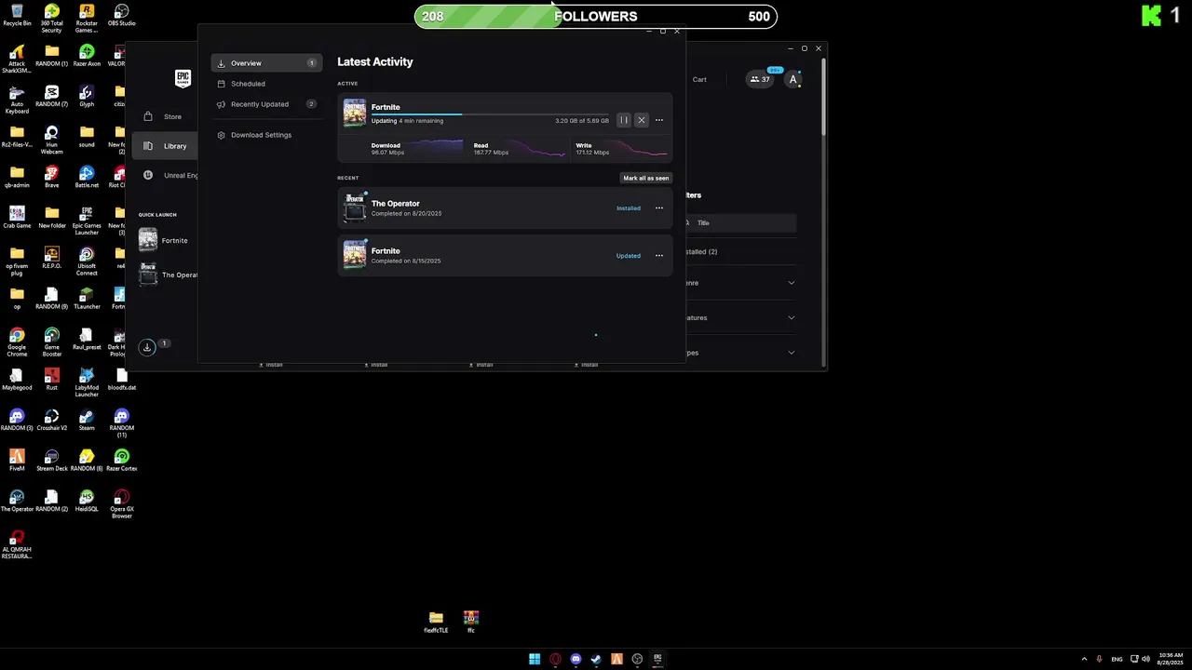
Task: Open the clock showing 10:36 AM
Action: coord(1172,659)
